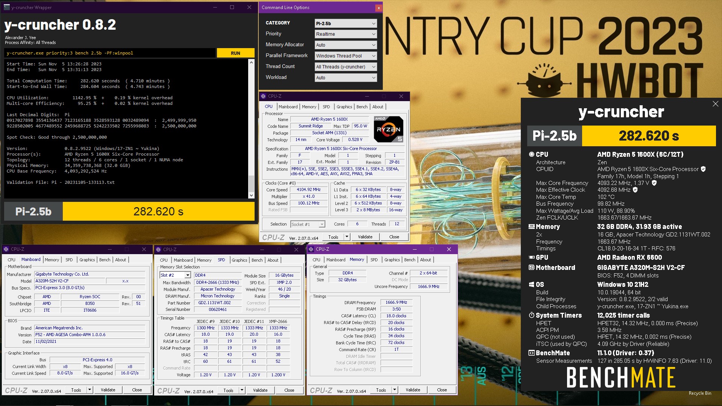Switch to Graphics tab in CPU window
The height and width of the screenshot is (406, 722).
tap(344, 107)
